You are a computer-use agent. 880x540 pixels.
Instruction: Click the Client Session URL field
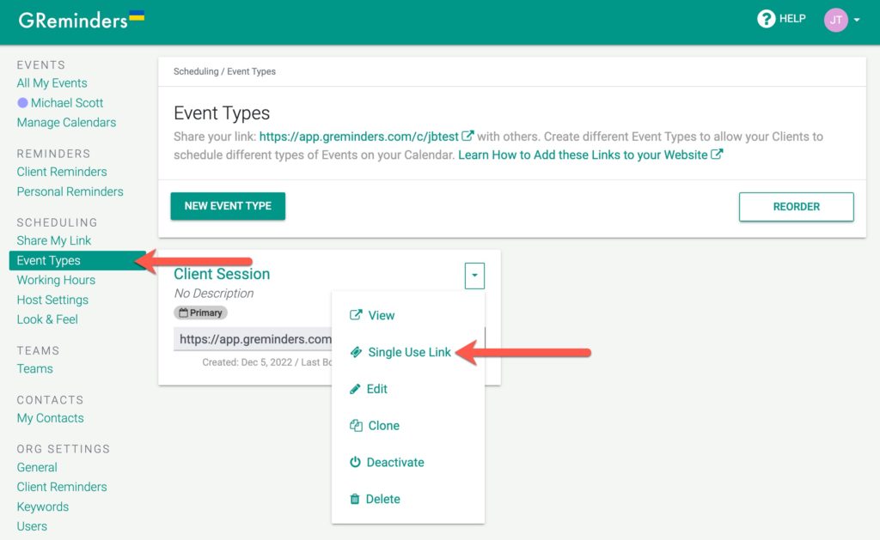(253, 339)
